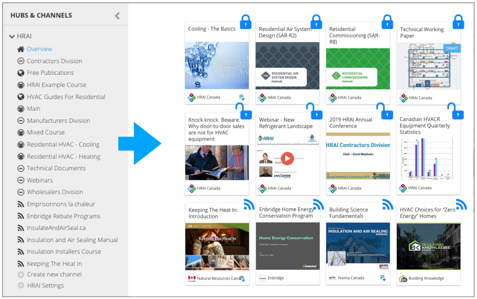The image size is (477, 299).
Task: Open the Keeping the Heat In fireplace thumbnail
Action: click(217, 247)
